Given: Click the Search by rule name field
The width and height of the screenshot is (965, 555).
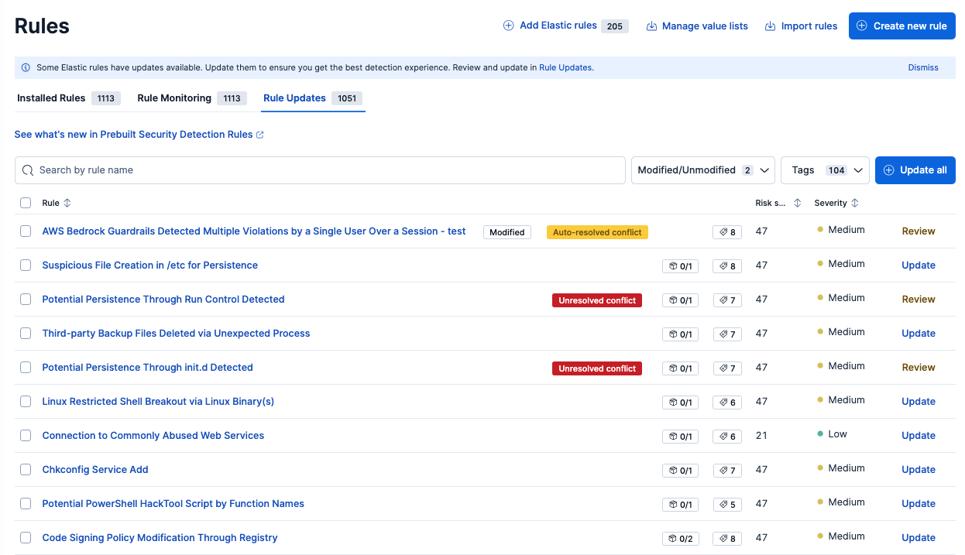Looking at the screenshot, I should click(x=320, y=170).
